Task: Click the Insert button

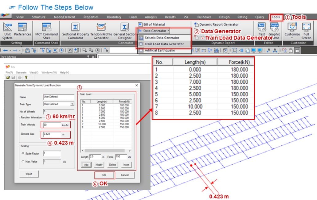Action: (x=126, y=165)
